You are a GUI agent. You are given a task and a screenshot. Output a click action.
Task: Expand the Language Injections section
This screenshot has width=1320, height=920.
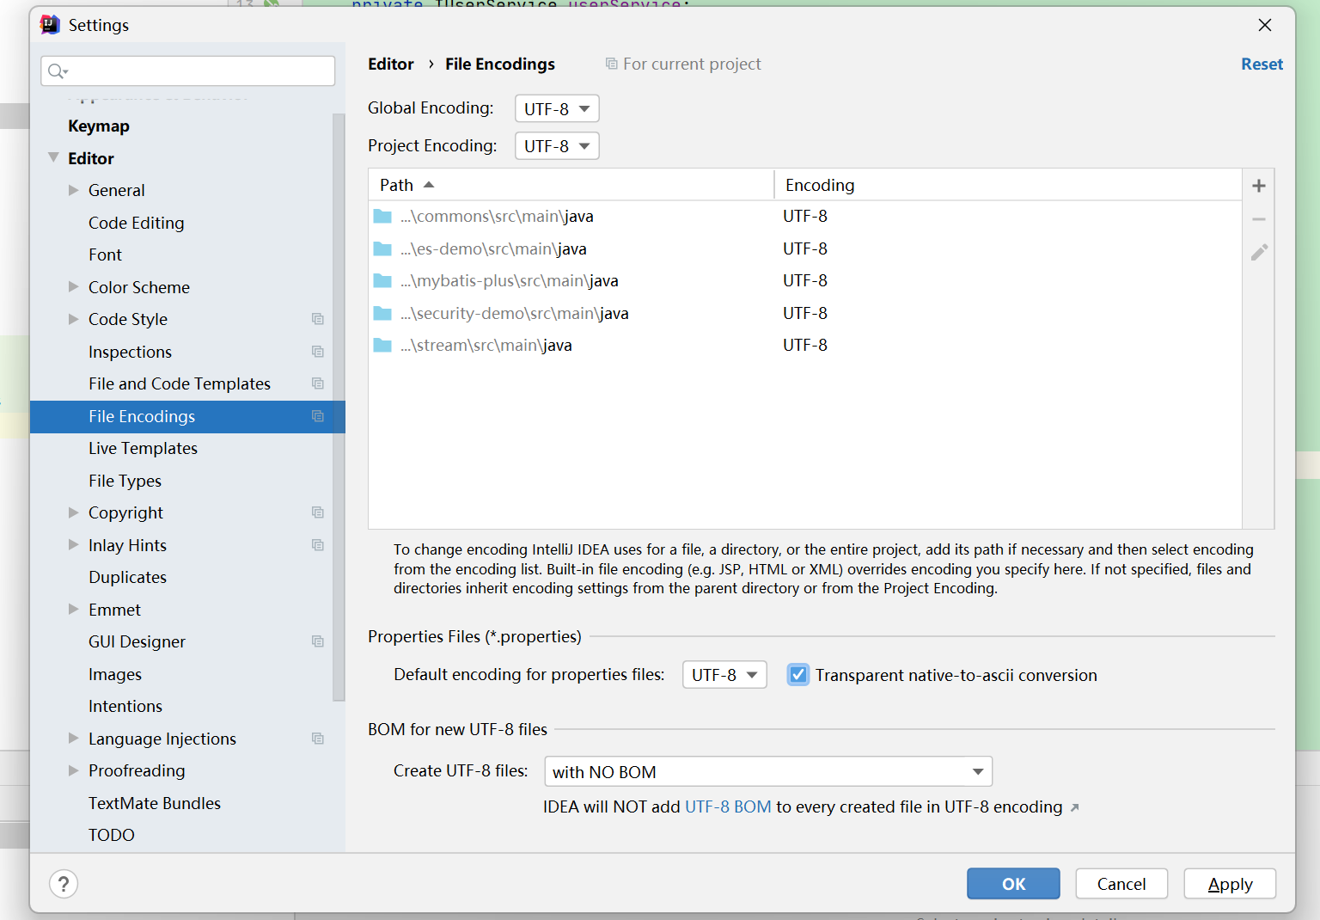pos(73,738)
